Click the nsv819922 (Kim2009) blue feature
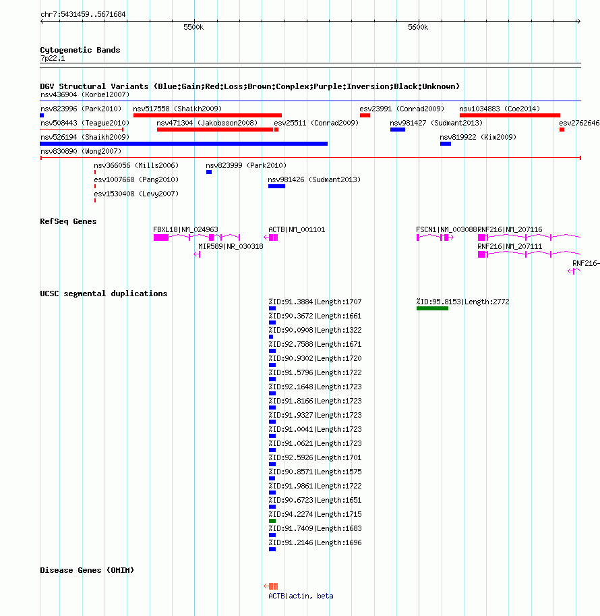 446,144
